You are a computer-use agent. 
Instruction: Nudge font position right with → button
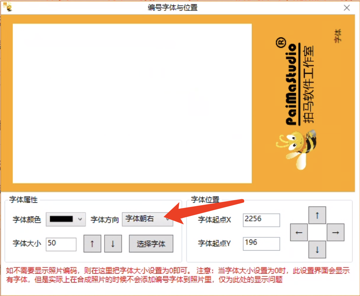336,233
